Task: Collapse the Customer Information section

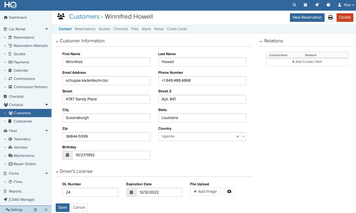Action: pos(57,41)
